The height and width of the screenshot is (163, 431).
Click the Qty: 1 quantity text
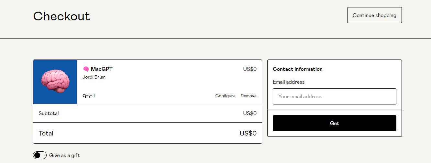pos(89,96)
